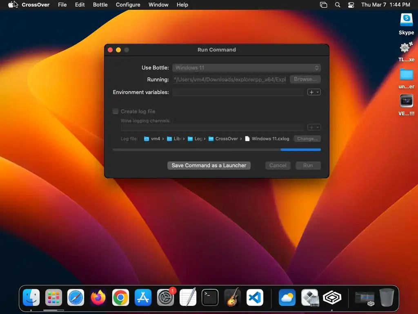
Task: Minimize the Run Command window
Action: tap(118, 50)
